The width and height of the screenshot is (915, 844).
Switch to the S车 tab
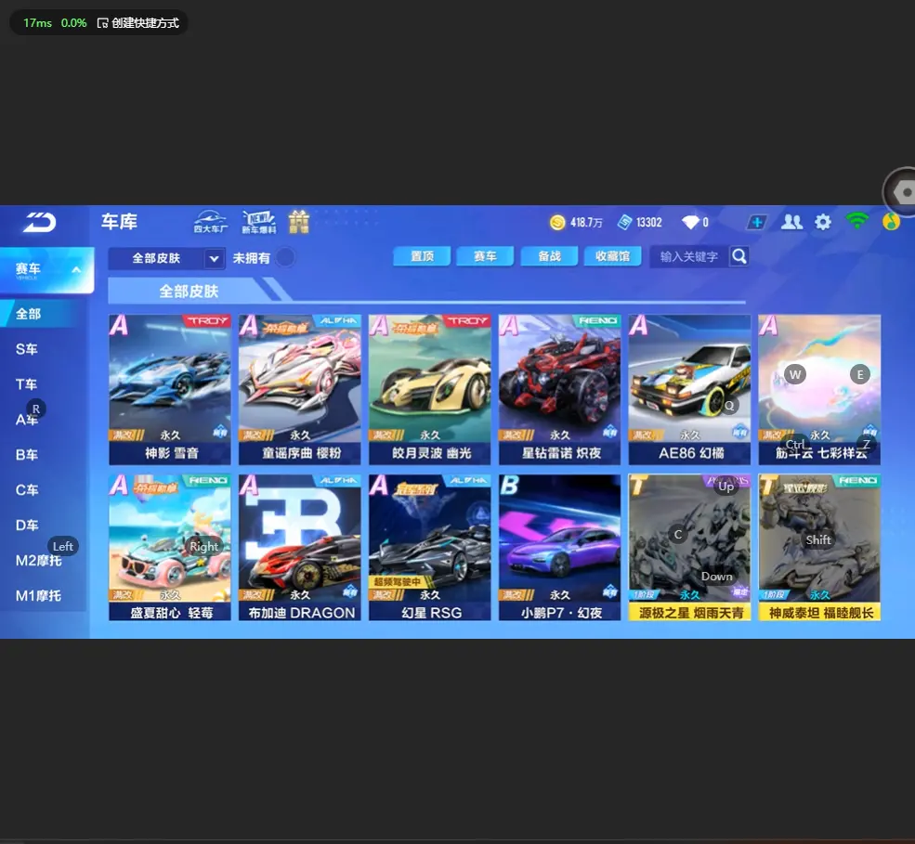point(27,349)
